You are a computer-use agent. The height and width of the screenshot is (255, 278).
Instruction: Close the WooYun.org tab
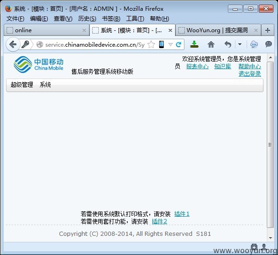[256, 30]
